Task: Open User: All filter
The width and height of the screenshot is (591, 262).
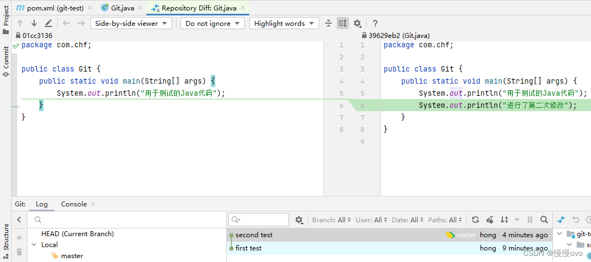Action: point(371,220)
